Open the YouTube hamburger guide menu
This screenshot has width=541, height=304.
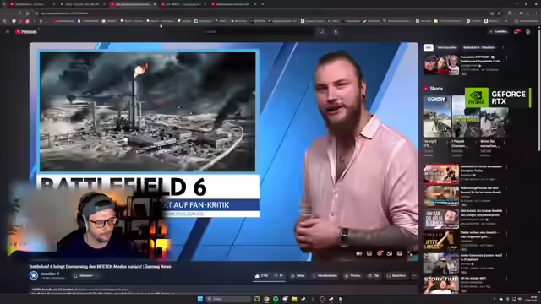(x=8, y=31)
